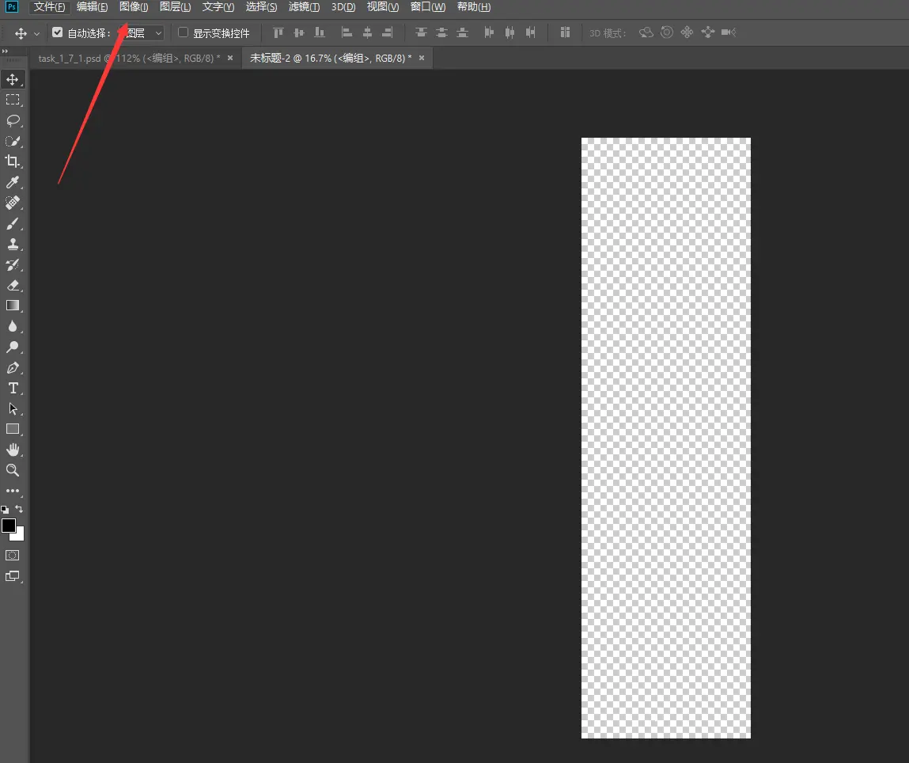
Task: Reset default foreground and background colors
Action: click(5, 510)
